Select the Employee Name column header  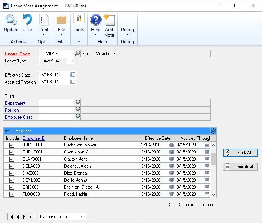click(x=101, y=138)
